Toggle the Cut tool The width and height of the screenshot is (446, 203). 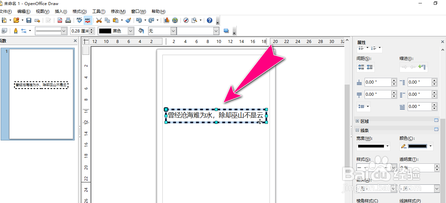99,20
